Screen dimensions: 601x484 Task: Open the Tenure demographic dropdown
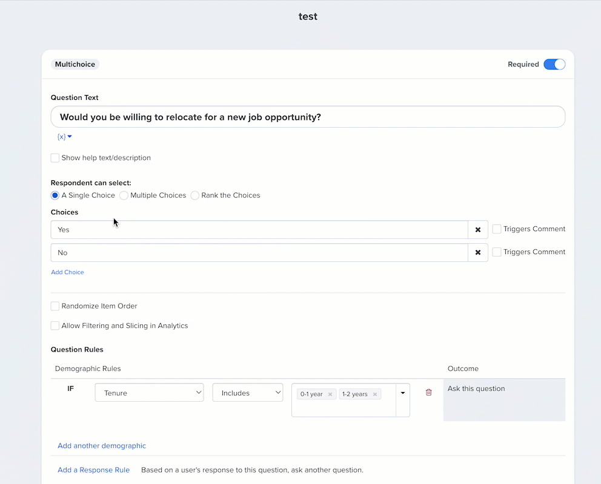pyautogui.click(x=150, y=393)
